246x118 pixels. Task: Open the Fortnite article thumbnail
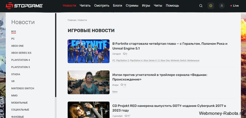89,51
